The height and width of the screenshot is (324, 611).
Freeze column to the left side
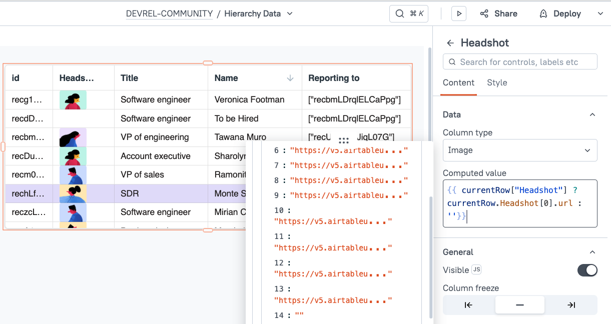[x=468, y=304]
